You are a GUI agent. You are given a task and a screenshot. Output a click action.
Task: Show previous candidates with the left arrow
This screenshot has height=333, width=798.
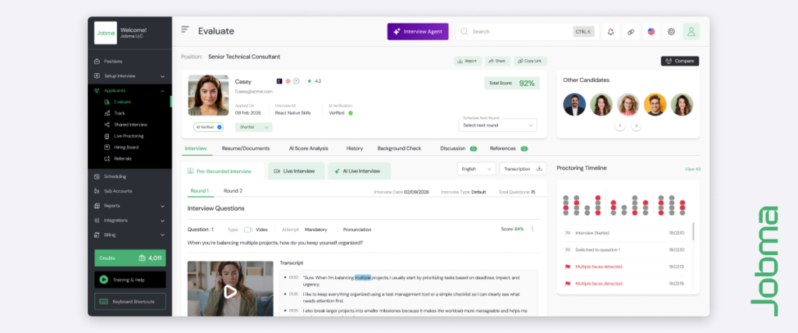(620, 126)
